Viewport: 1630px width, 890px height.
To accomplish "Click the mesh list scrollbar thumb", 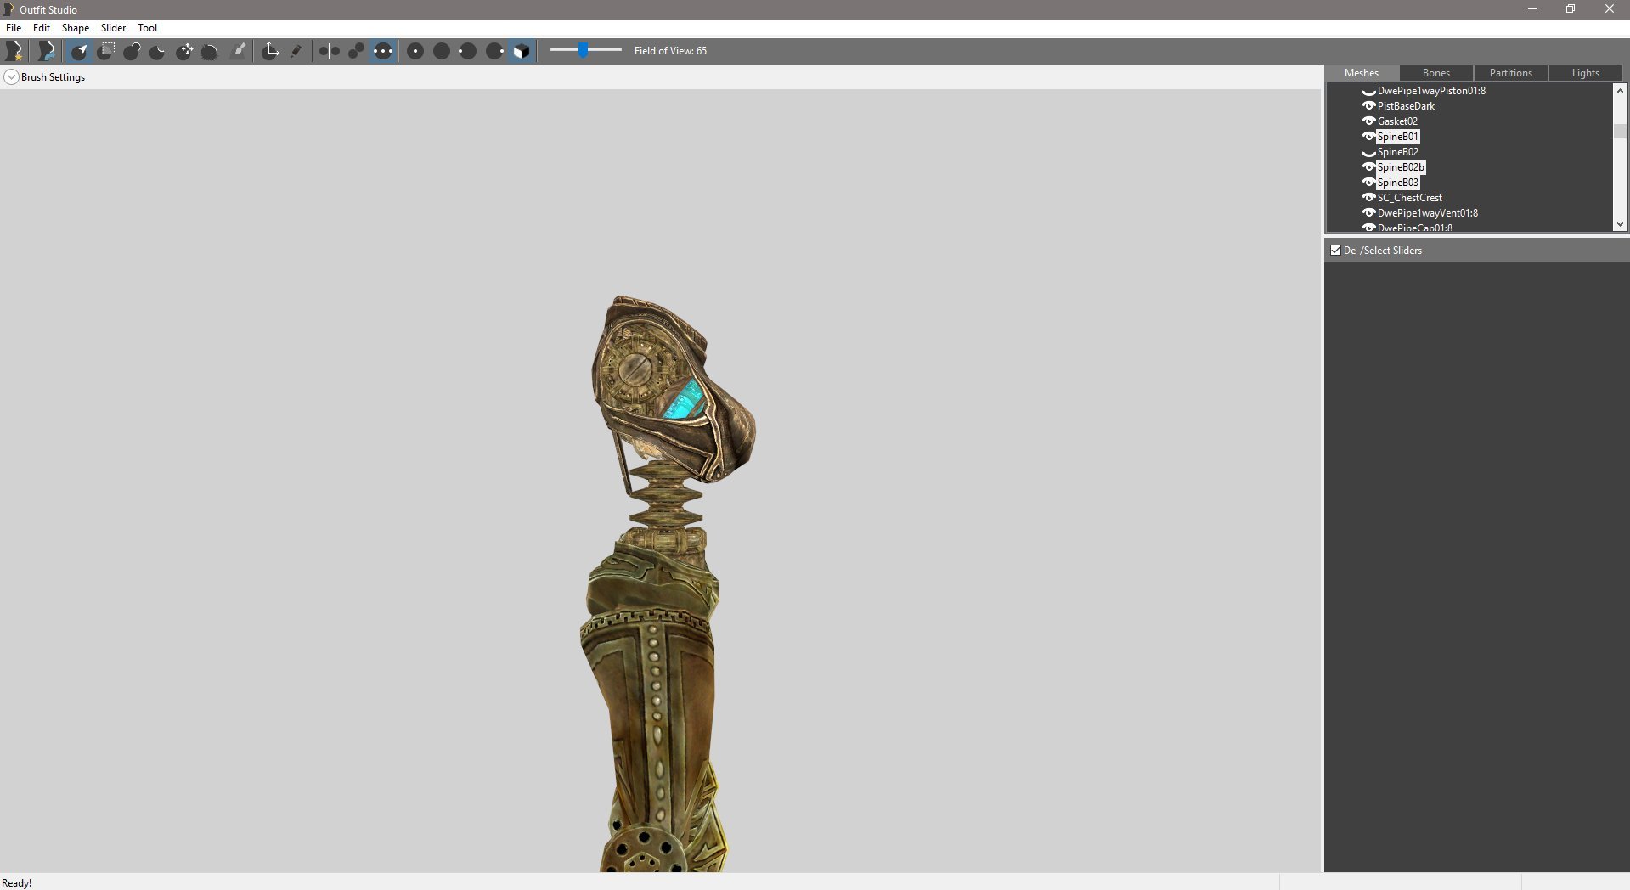I will click(x=1620, y=131).
